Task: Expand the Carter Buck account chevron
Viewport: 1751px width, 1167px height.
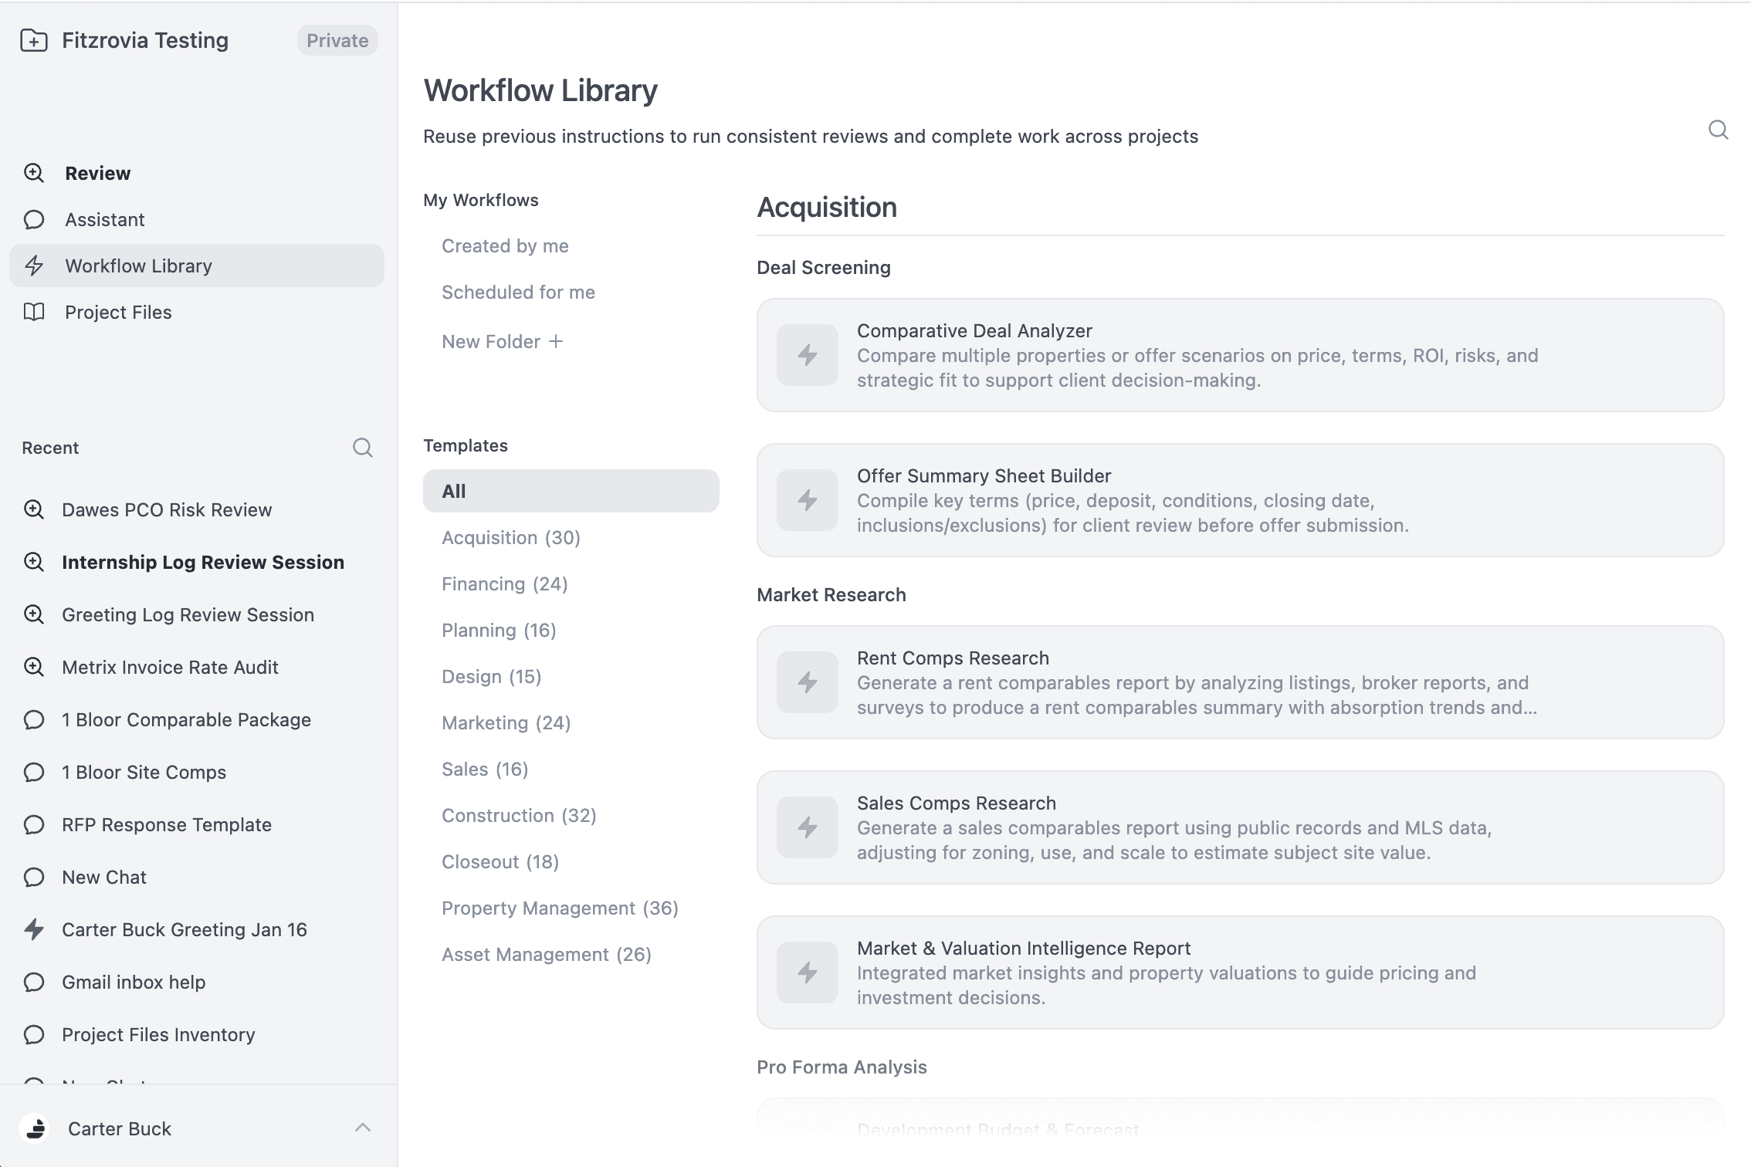Action: (x=362, y=1128)
